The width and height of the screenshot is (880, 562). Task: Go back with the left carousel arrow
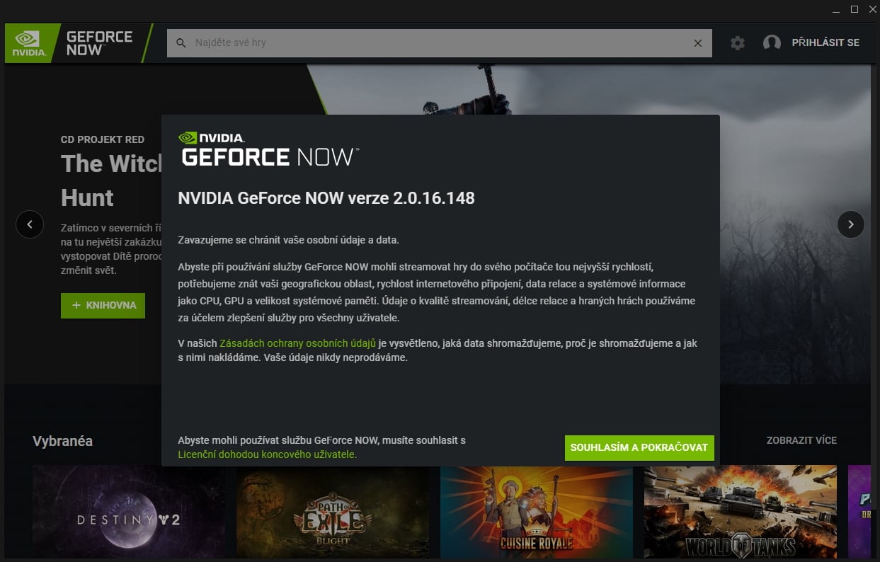click(30, 224)
